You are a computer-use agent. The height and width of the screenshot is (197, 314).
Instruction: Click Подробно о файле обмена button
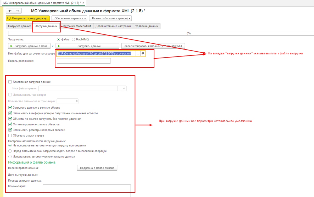pyautogui.click(x=97, y=168)
